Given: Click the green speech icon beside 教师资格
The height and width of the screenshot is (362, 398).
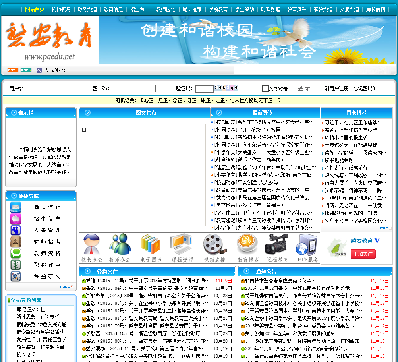Looking at the screenshot, I should tap(15, 254).
